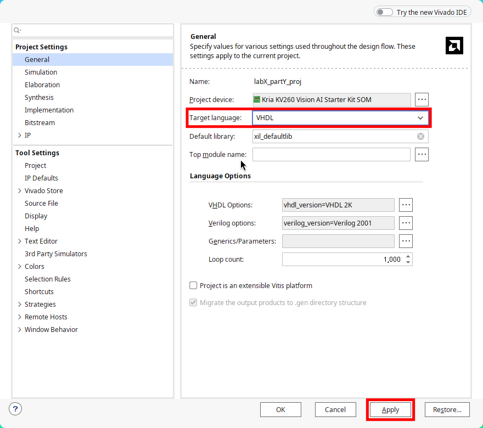This screenshot has height=428, width=483.
Task: Select the Source File settings
Action: [x=41, y=203]
